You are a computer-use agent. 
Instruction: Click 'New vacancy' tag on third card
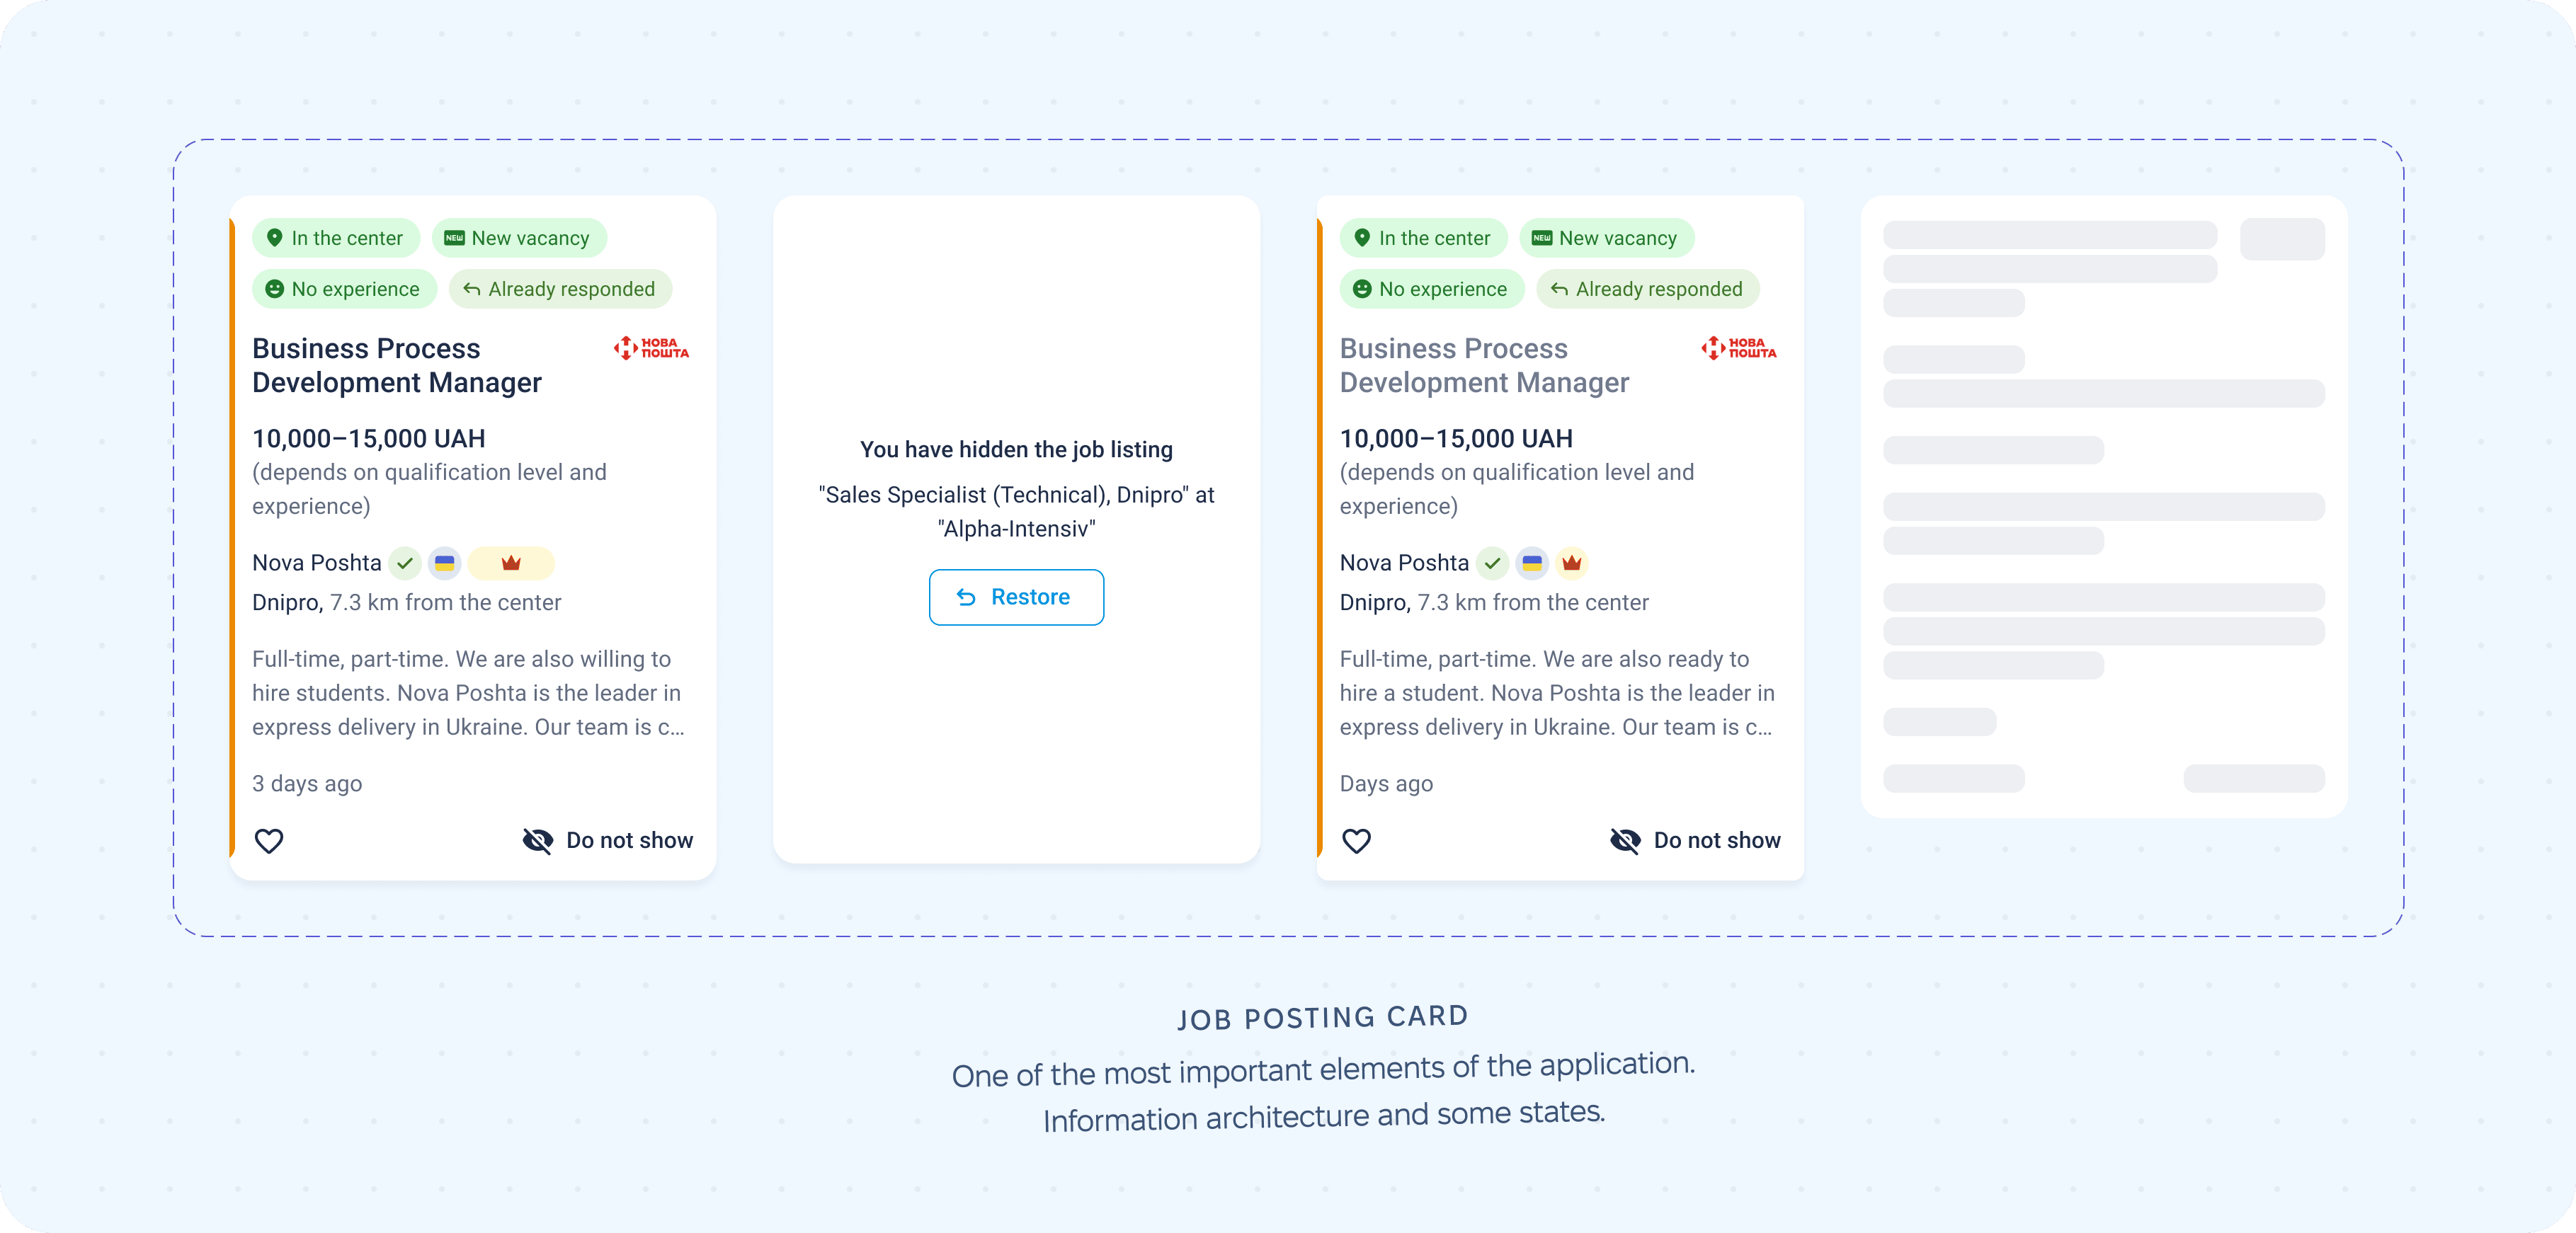click(1606, 238)
